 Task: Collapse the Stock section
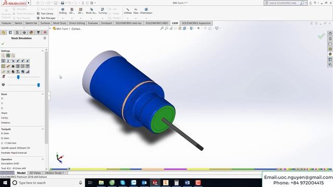43,94
